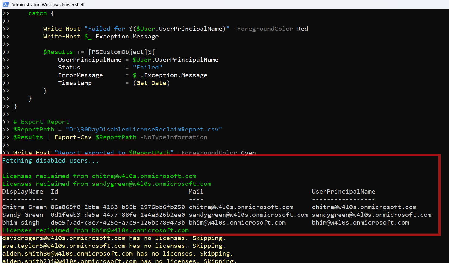449x263 pixels.
Task: Click the -NoTypeInformation parameter
Action: coord(174,137)
